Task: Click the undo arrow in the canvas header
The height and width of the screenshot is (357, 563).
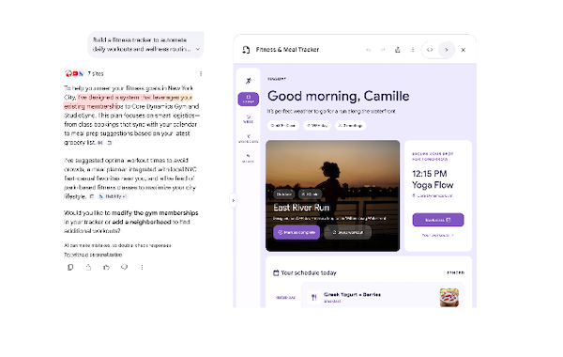Action: (368, 50)
